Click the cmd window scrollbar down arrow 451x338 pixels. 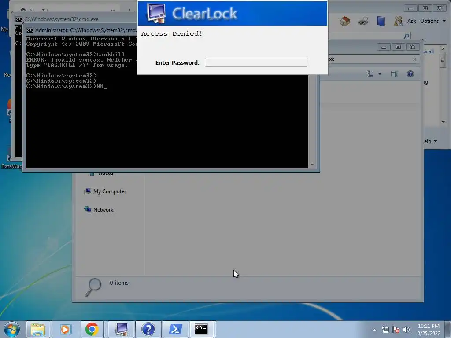[312, 165]
